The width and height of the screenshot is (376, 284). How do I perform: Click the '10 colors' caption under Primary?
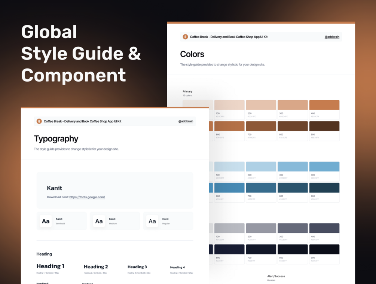[x=187, y=95]
